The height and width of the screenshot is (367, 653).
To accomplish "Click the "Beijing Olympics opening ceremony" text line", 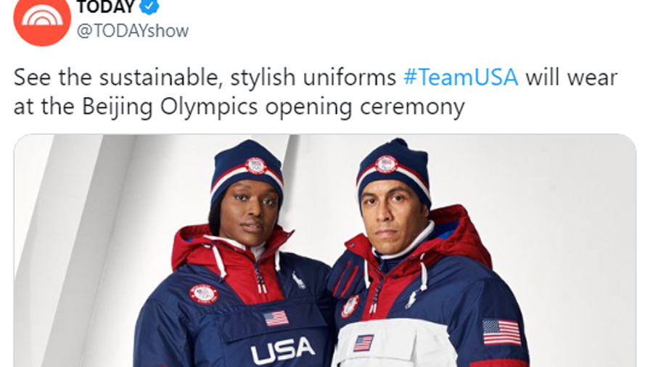I will click(274, 107).
